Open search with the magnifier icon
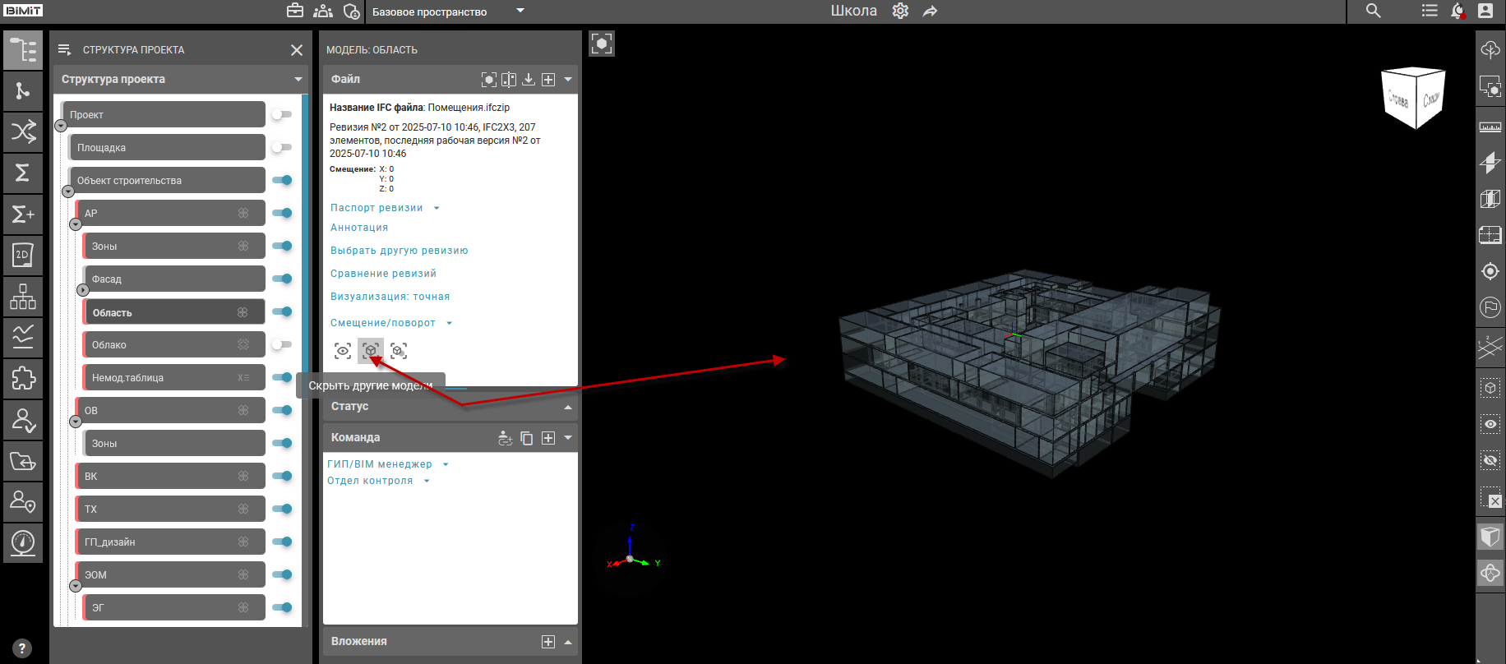Image resolution: width=1506 pixels, height=664 pixels. click(x=1374, y=11)
